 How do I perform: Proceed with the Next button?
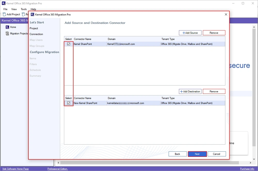(197, 154)
